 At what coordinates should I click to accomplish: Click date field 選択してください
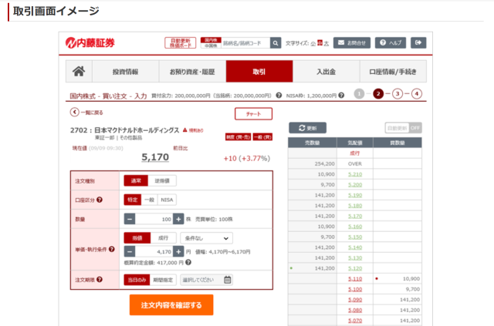pos(206,280)
